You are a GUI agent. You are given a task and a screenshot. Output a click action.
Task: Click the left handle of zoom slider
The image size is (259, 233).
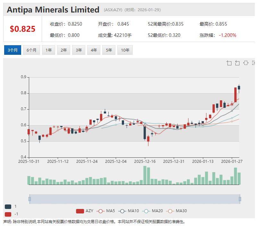(29, 199)
